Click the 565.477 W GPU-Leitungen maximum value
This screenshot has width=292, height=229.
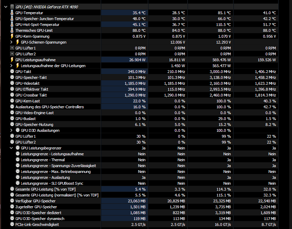[222, 66]
